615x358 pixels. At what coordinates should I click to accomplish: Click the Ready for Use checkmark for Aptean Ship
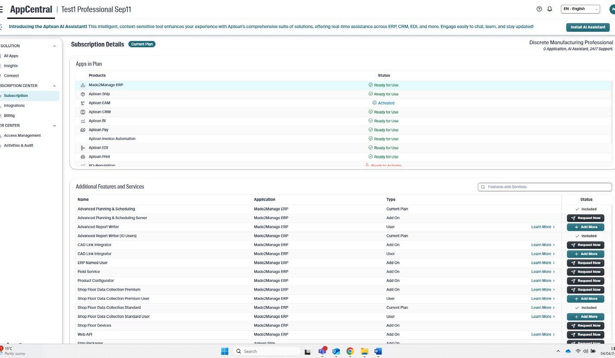(x=371, y=94)
